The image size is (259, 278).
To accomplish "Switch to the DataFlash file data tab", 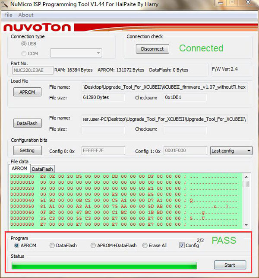I will pos(42,169).
